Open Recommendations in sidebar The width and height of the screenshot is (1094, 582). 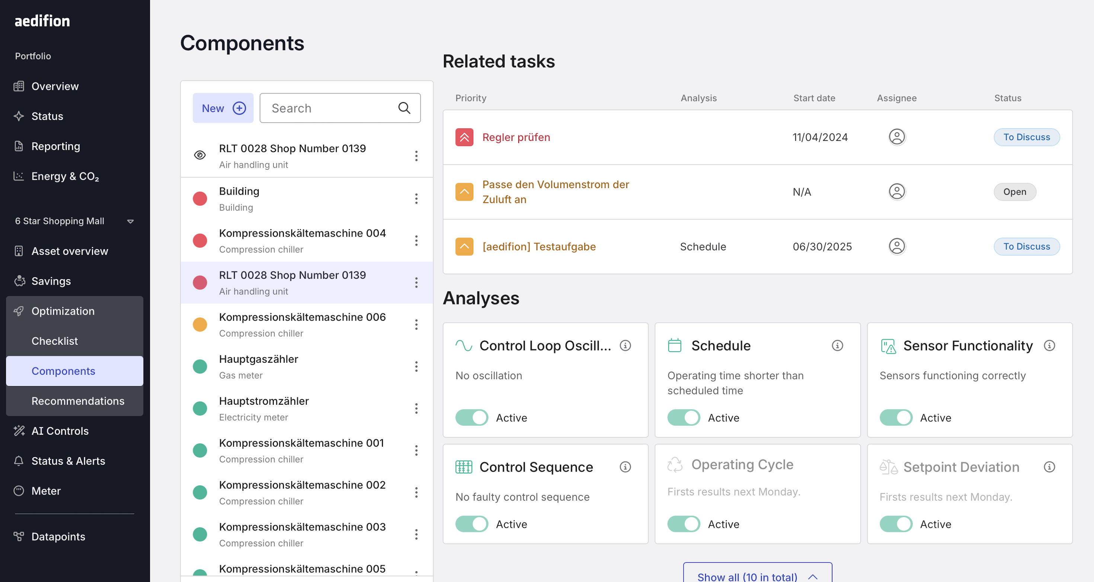coord(78,400)
